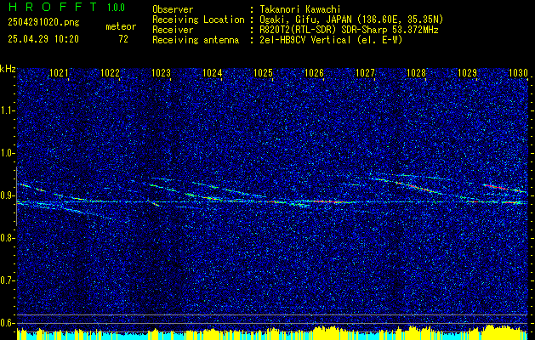Click the 1.0 kHz frequency label
This screenshot has width=535, height=340.
[x=7, y=153]
